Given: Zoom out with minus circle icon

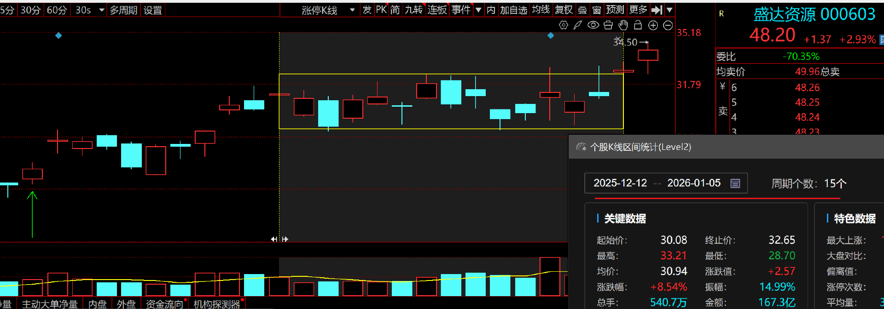Looking at the screenshot, I should pos(668,25).
